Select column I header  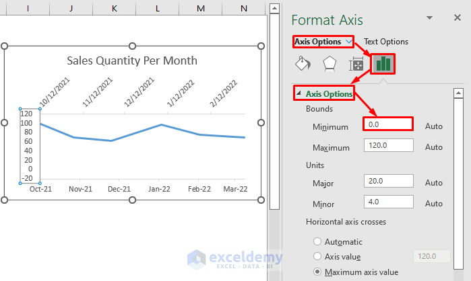pos(28,8)
